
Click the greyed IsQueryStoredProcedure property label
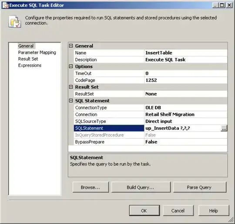[109, 135]
